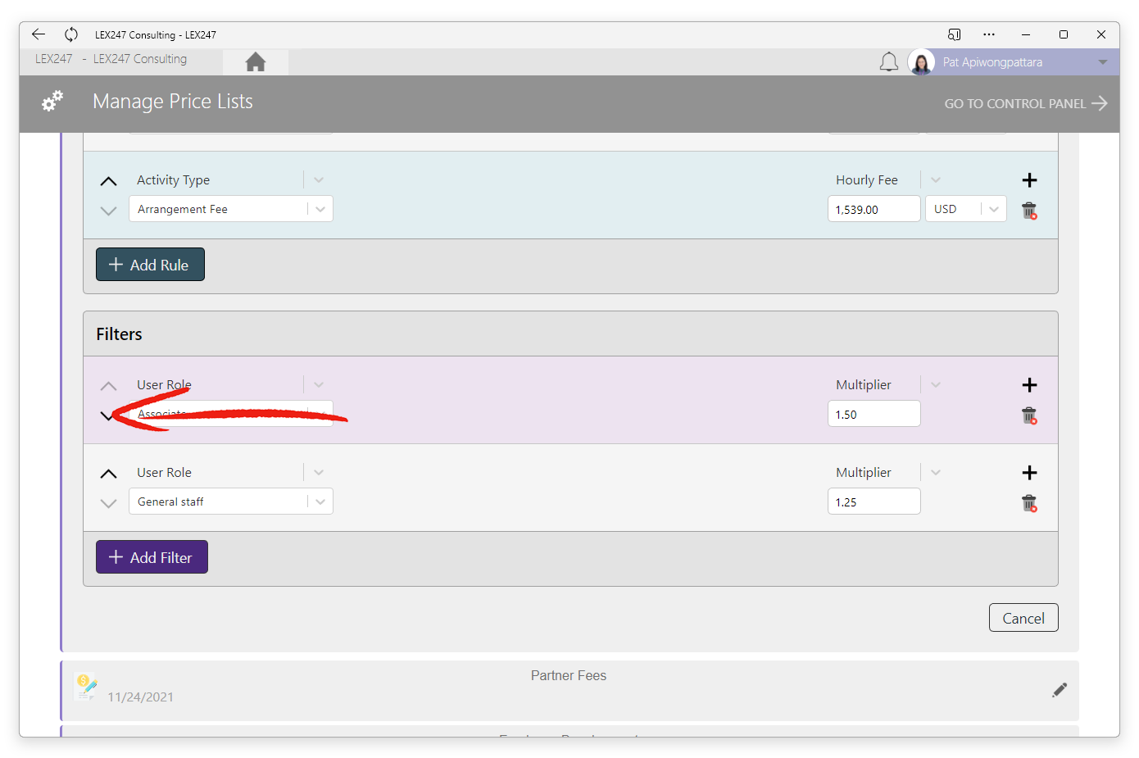Viewport: 1139px width, 758px height.
Task: Edit the multiplier 1.25 field
Action: [x=874, y=502]
